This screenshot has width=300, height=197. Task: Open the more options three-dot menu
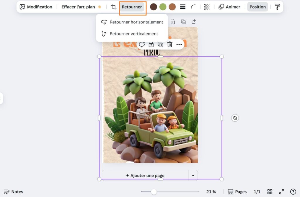[x=179, y=45]
